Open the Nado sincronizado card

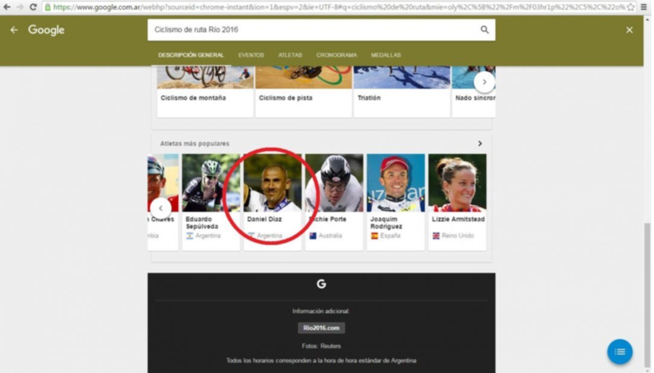tap(474, 92)
